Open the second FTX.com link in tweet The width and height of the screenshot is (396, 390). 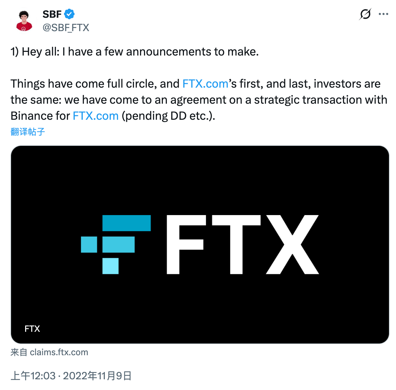pyautogui.click(x=95, y=116)
